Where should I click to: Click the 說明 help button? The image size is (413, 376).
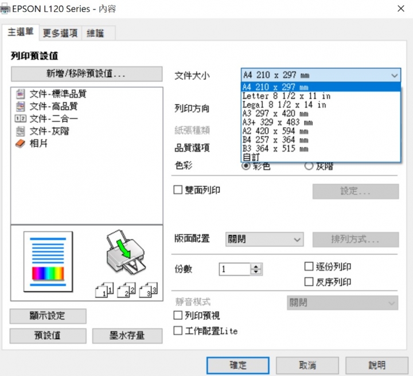coord(377,365)
